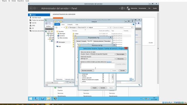The width and height of the screenshot is (187, 105).
Task: Toggle Denegar checkbox for Modificar
Action: click(109, 76)
